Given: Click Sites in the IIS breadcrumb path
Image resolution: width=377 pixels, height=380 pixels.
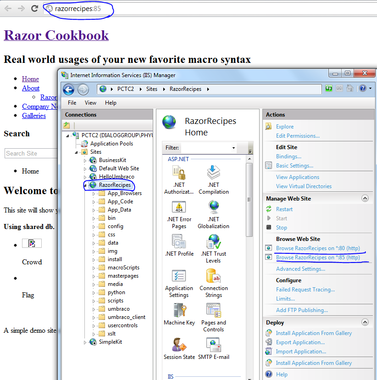Looking at the screenshot, I should coord(151,89).
